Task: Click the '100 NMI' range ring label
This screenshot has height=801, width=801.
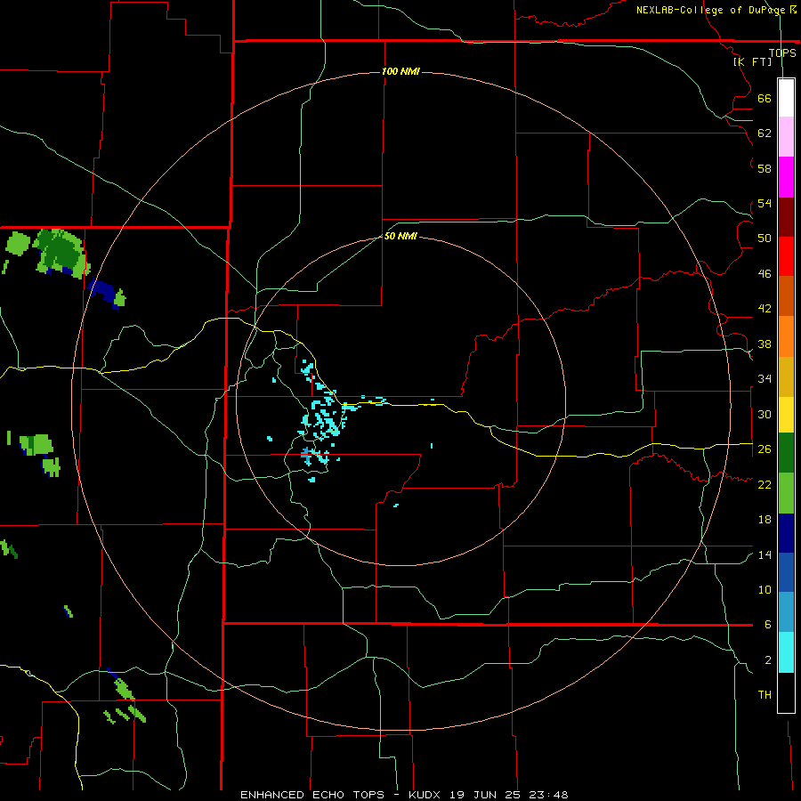Action: click(400, 71)
